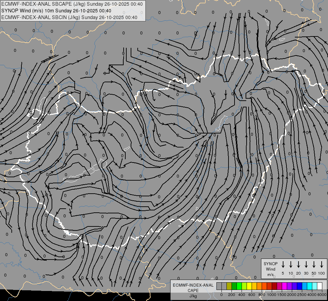Select the dark green CAPE swatch
328x301 pixels.
click(234, 286)
